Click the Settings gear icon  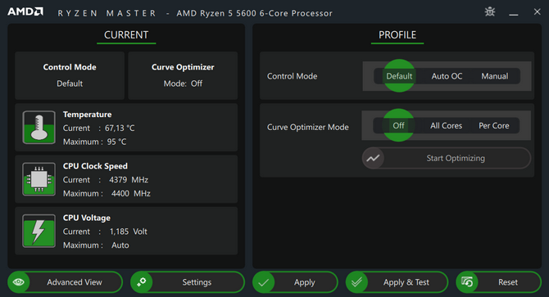click(x=142, y=282)
